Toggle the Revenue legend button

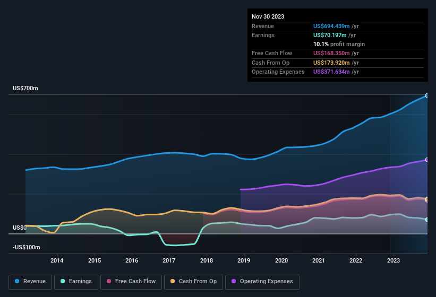pyautogui.click(x=30, y=282)
